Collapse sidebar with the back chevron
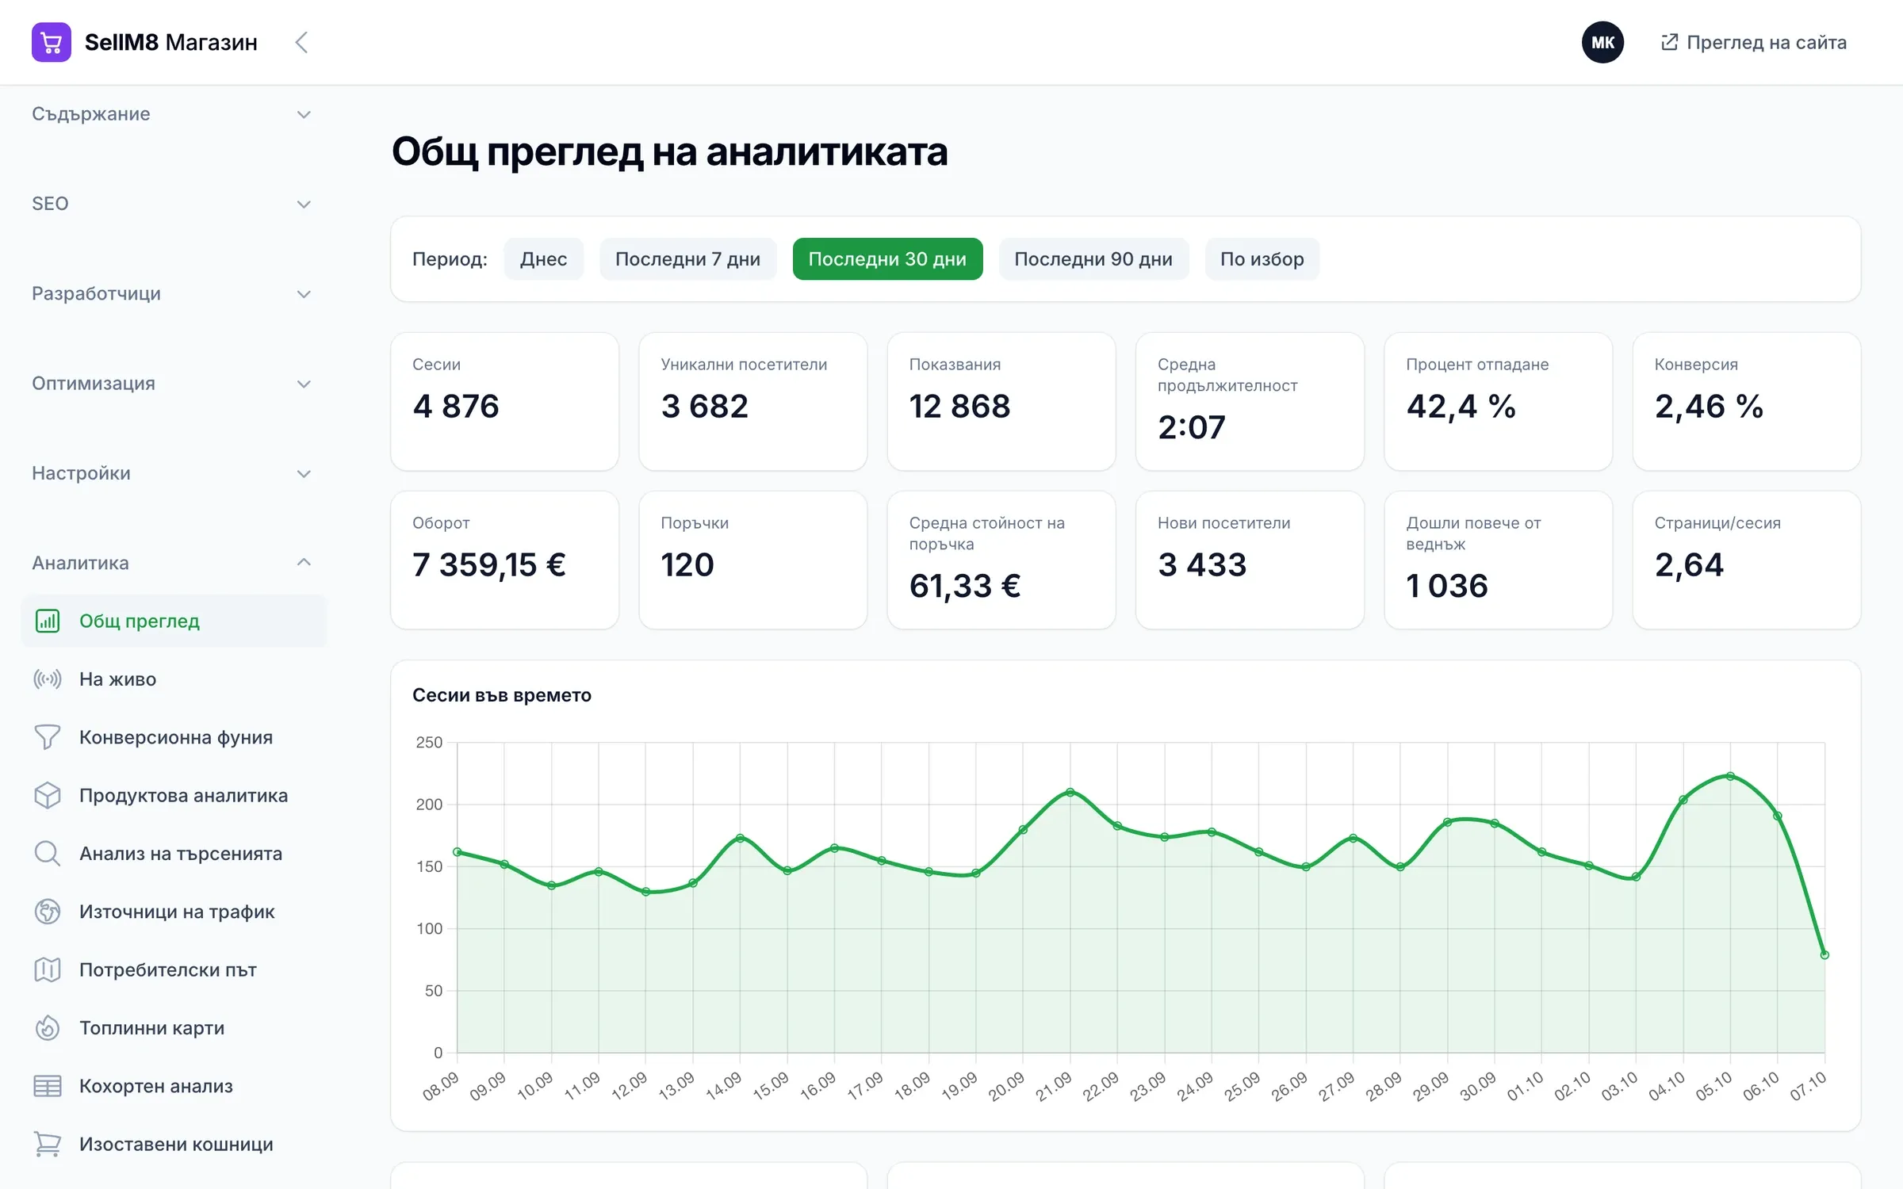This screenshot has width=1903, height=1189. pos(301,42)
